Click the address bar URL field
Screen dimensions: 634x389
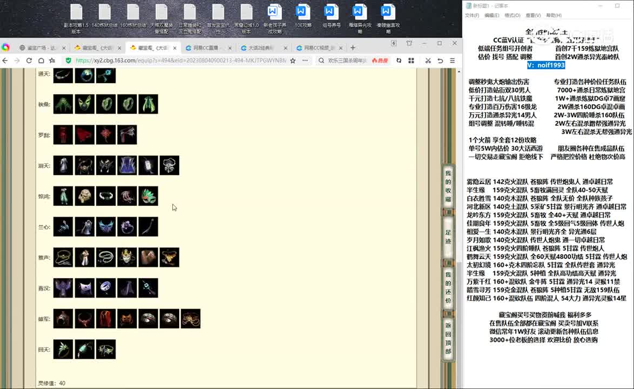(x=181, y=61)
